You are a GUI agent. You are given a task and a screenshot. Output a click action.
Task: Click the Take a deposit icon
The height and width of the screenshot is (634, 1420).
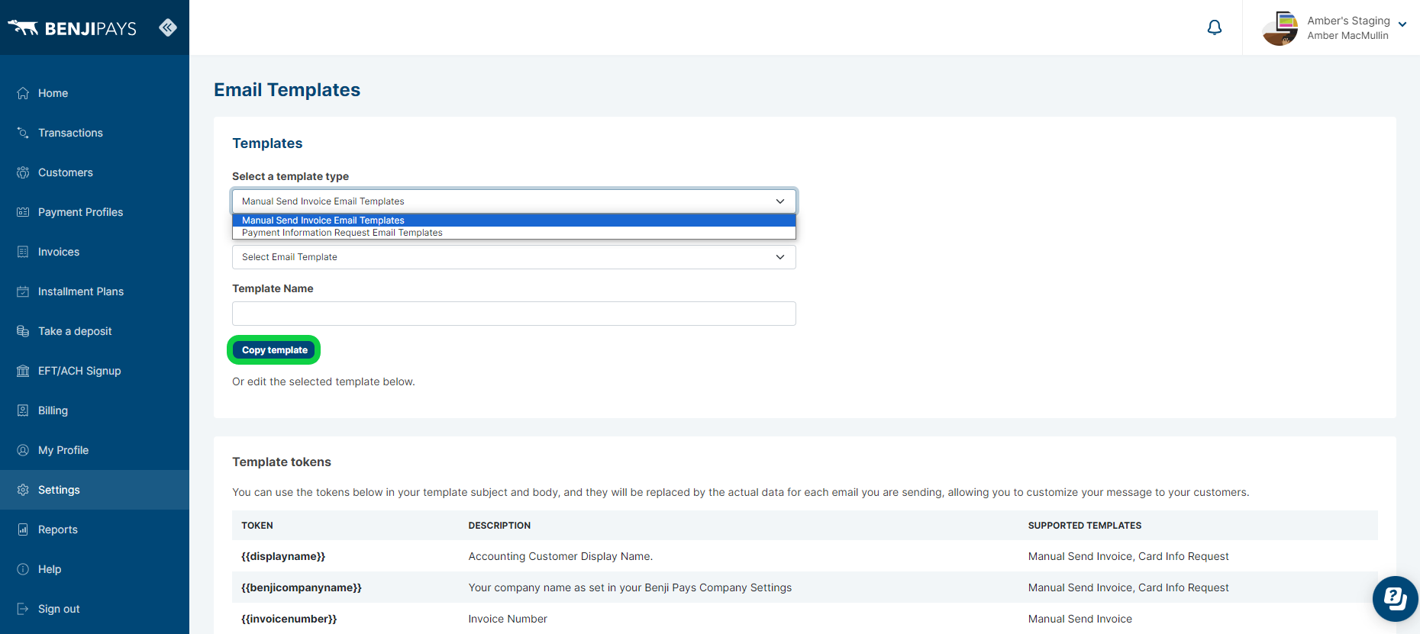23,331
